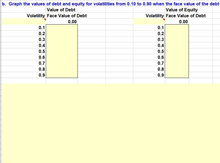The width and height of the screenshot is (220, 163).
Task: Click the large yellow chart area at bottom
Action: pyautogui.click(x=108, y=121)
